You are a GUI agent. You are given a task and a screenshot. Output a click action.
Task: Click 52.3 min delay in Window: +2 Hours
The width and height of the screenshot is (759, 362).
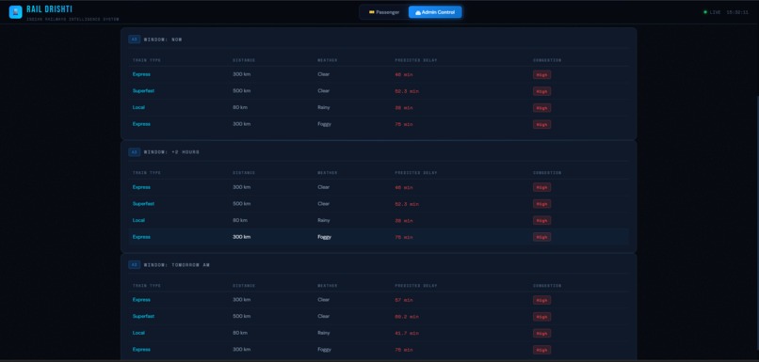pos(407,204)
